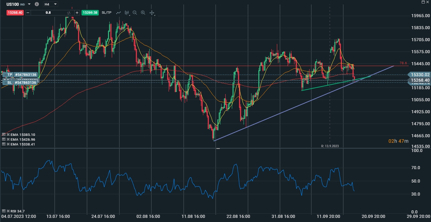The height and width of the screenshot is (222, 431).
Task: Open settings for the RSI 34.7 indicator
Action: coord(3,211)
